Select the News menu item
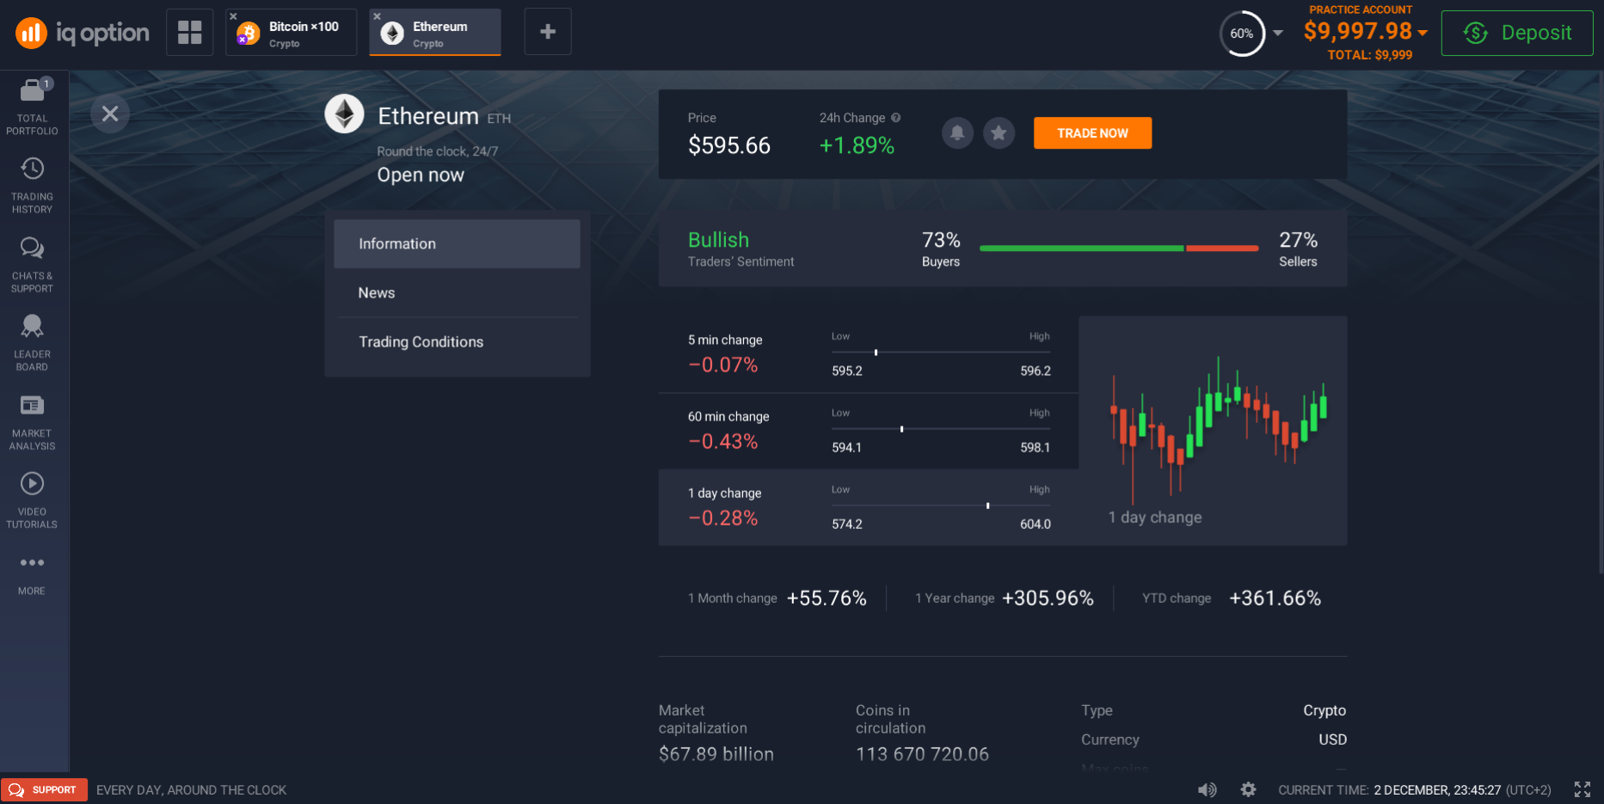The image size is (1604, 804). [457, 292]
